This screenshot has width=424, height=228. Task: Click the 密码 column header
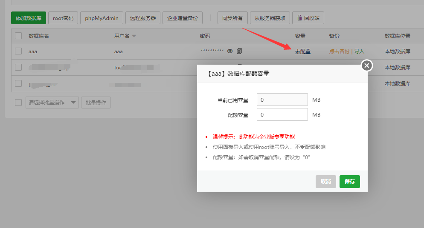tap(205, 36)
